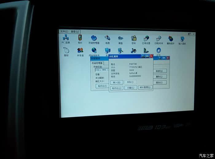Viewport: 215px width, 159px height.
Task: Open the 鼠标 mouse settings icon
Action: point(66,51)
